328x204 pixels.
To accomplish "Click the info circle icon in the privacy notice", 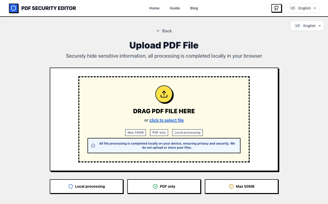I will pos(93,146).
